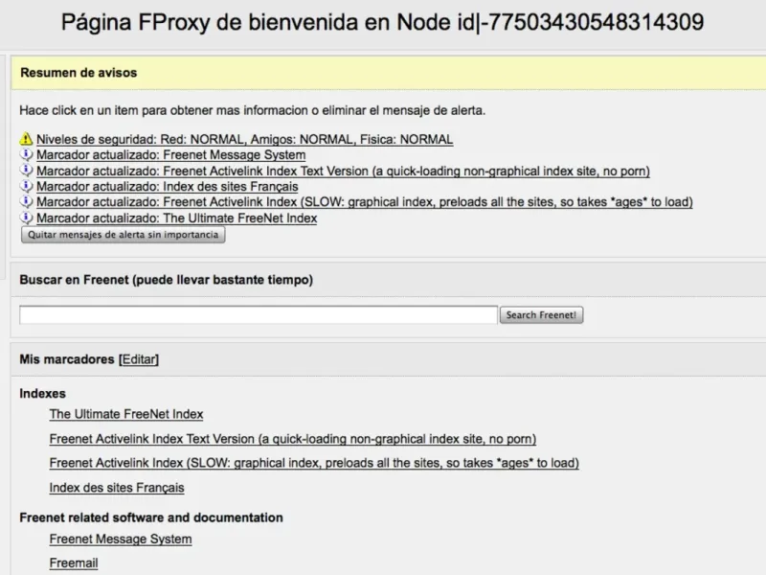766x575 pixels.
Task: Open the Freemail bookmark link
Action: (x=74, y=563)
